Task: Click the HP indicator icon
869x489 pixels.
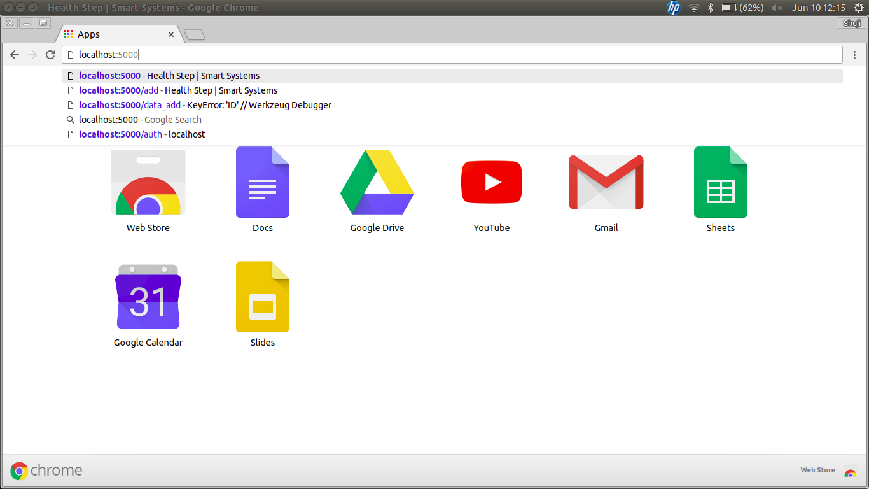Action: (673, 8)
